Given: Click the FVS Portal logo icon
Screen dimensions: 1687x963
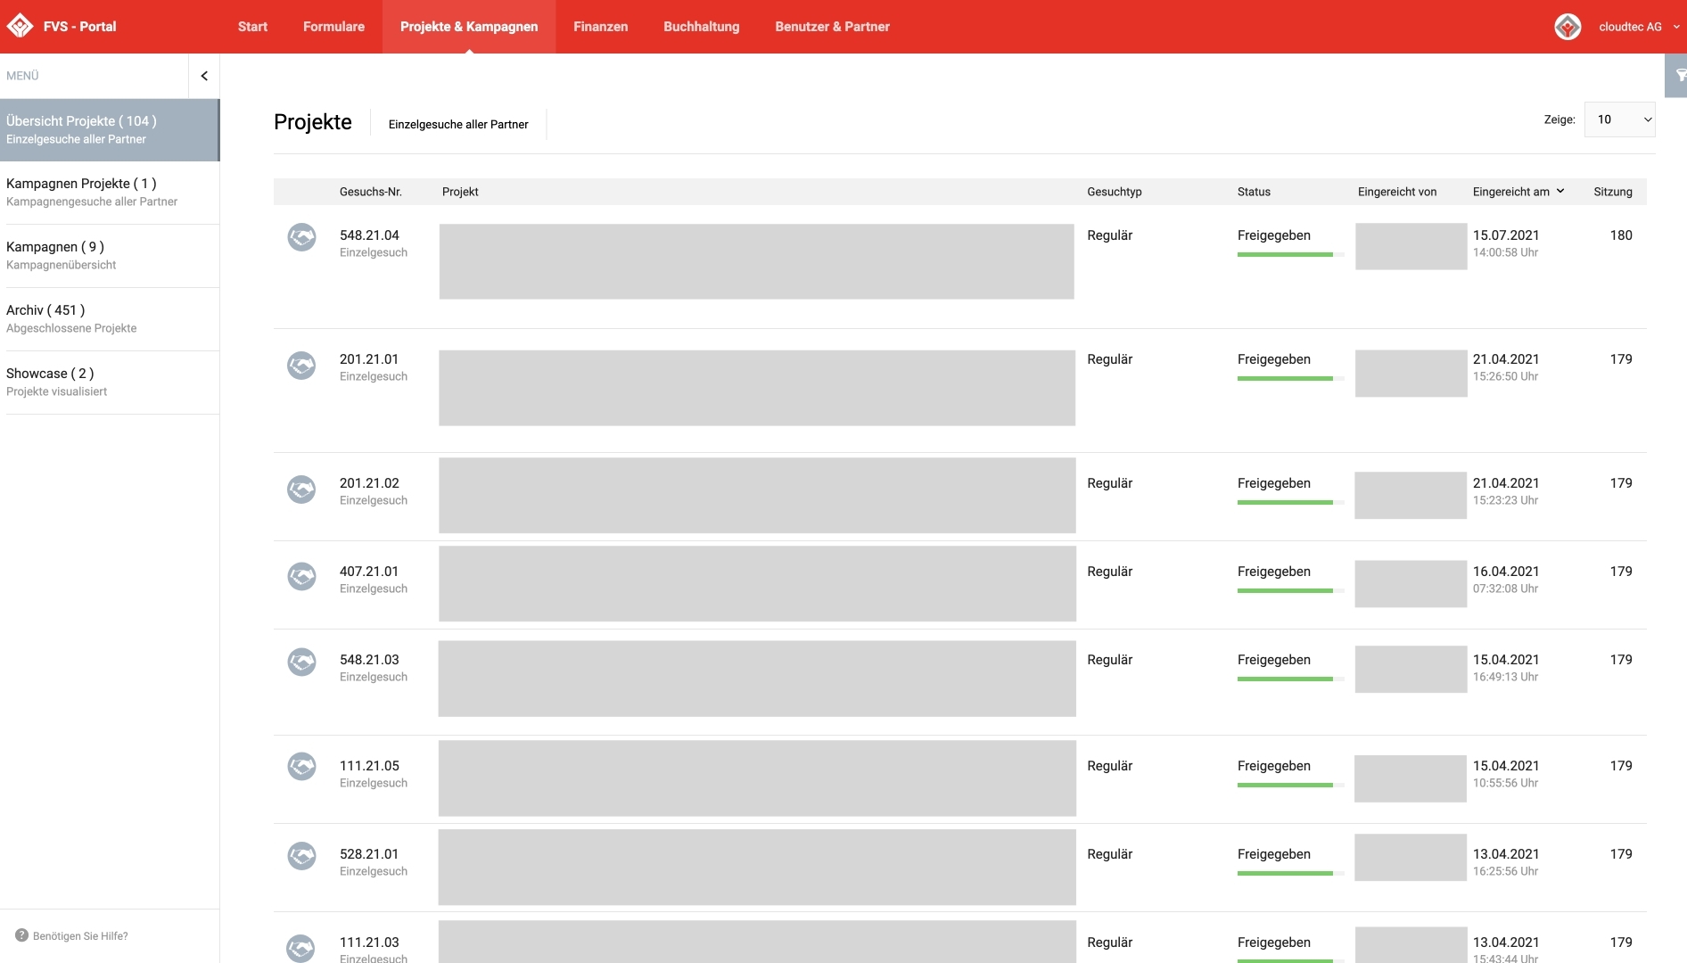Looking at the screenshot, I should click(21, 27).
